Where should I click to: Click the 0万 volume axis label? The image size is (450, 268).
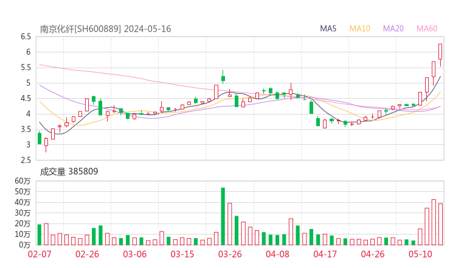point(25,245)
